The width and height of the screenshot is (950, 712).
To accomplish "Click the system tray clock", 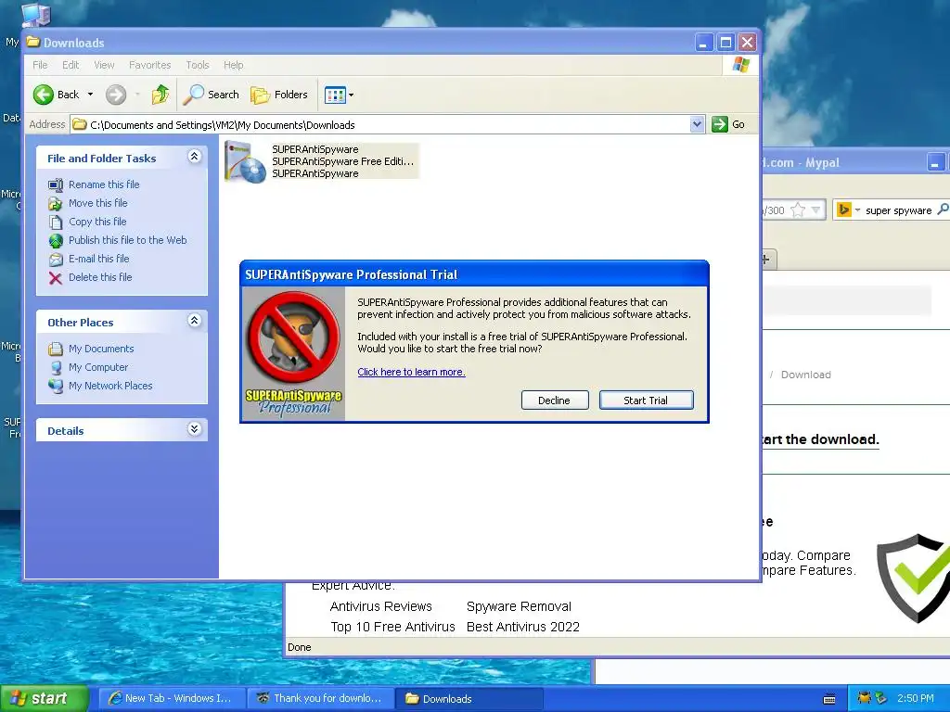I will coord(916,698).
